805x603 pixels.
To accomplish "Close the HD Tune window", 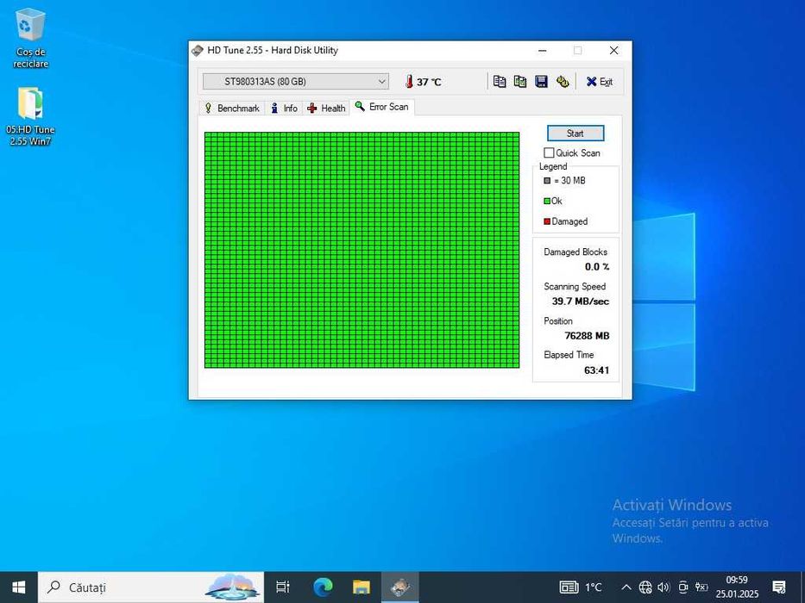I will (x=613, y=50).
